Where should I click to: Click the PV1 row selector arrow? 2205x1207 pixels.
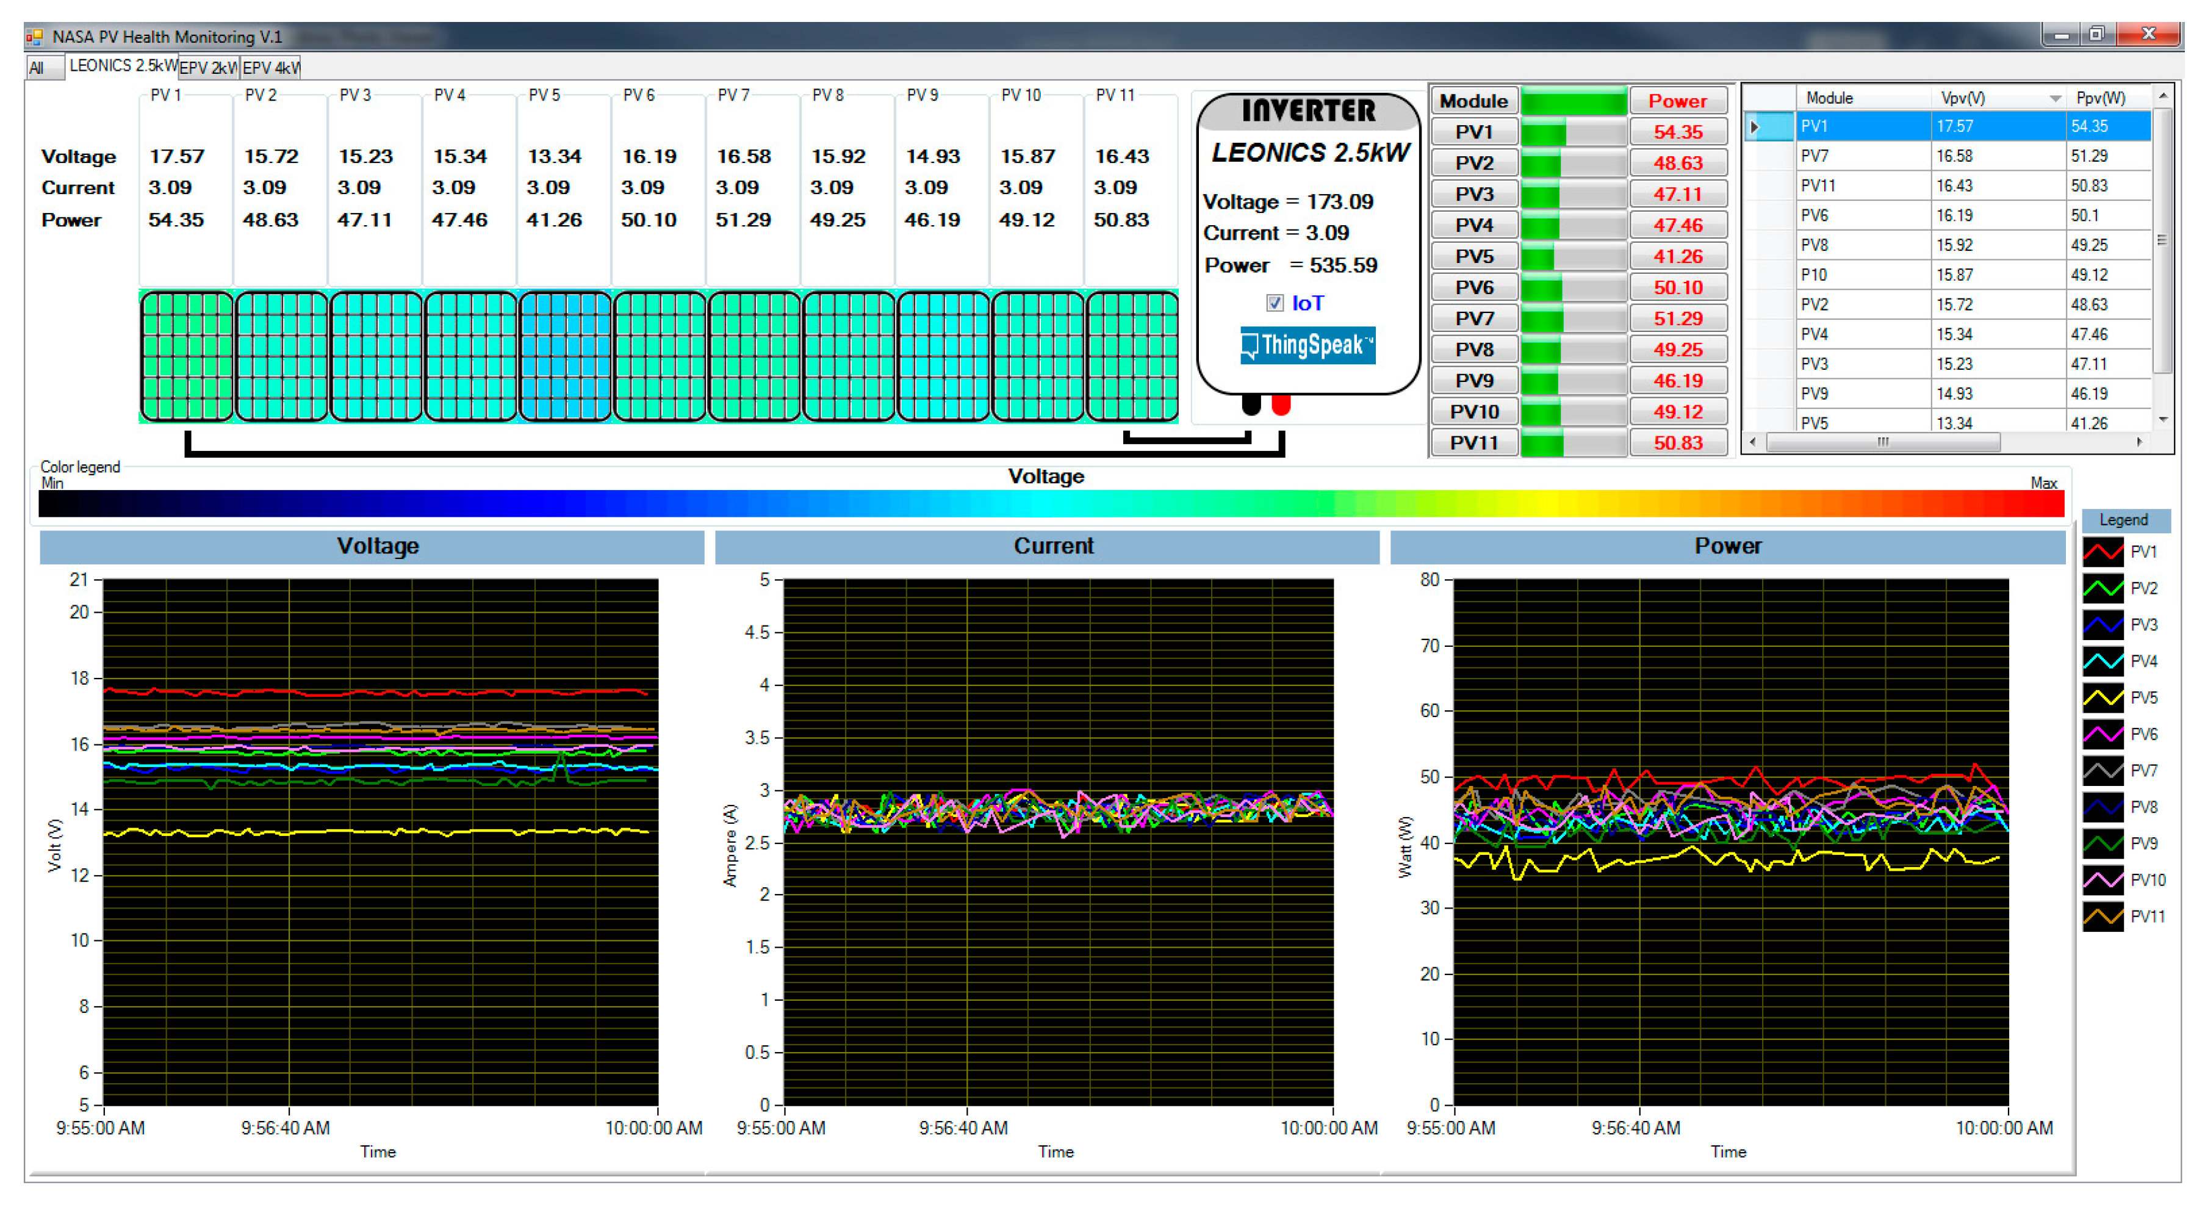click(x=1754, y=127)
